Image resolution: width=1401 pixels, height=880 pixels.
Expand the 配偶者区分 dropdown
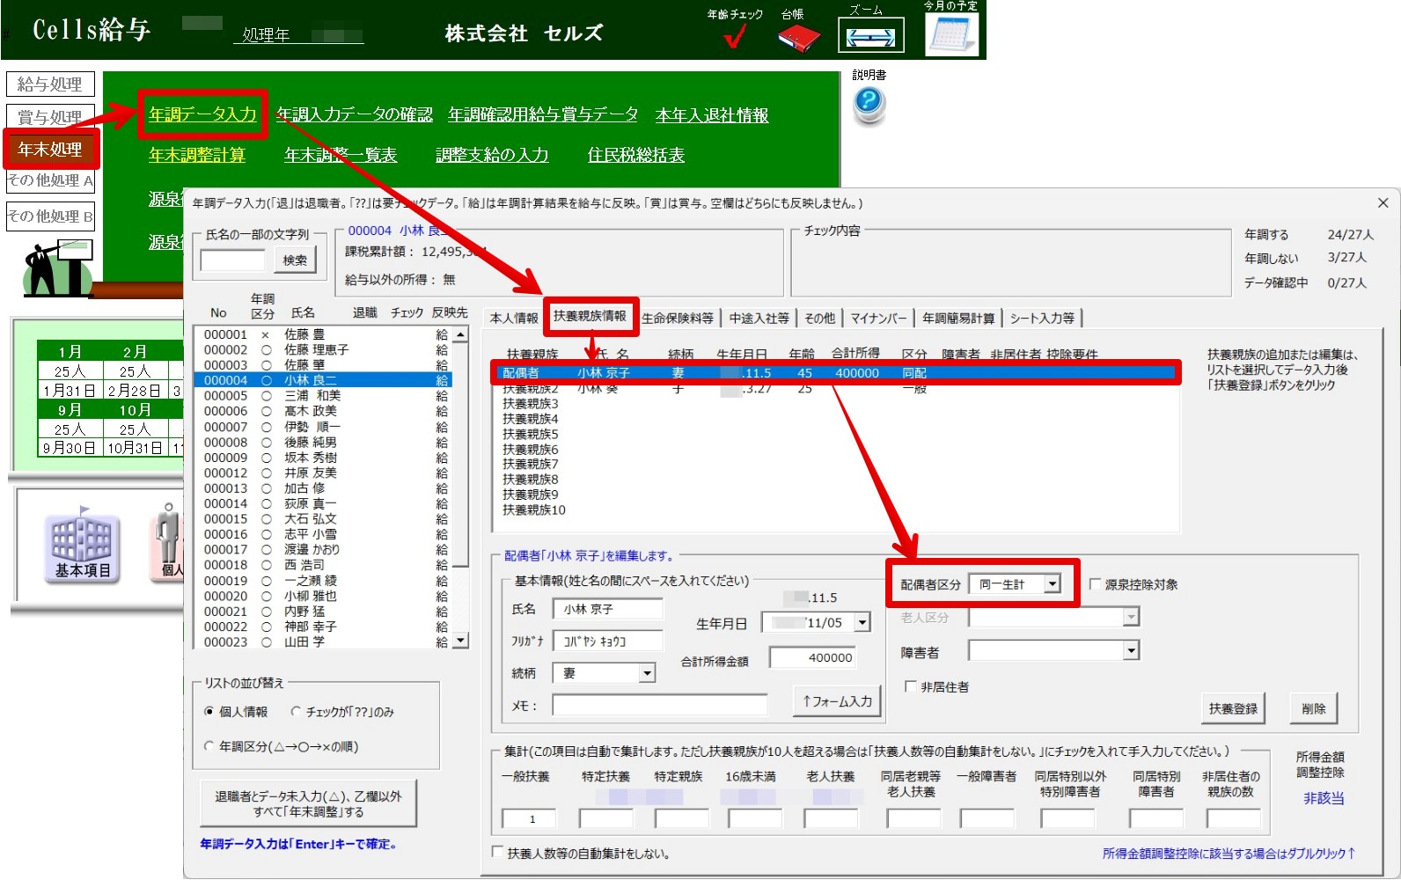(x=1052, y=584)
